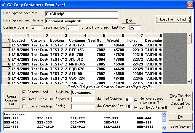The height and width of the screenshot is (133, 195).
Task: Click the Excel Spreadsheet Filename field
Action: click(x=81, y=21)
